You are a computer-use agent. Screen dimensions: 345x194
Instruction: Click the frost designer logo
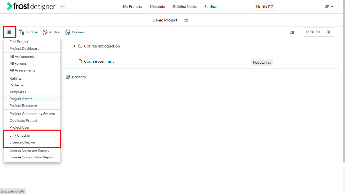[31, 6]
